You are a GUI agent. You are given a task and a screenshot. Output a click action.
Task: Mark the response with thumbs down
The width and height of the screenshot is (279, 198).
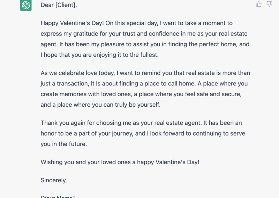point(269,4)
